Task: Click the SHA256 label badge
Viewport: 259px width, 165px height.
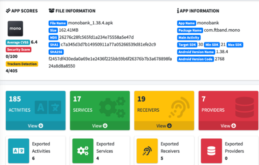Action: (x=56, y=52)
